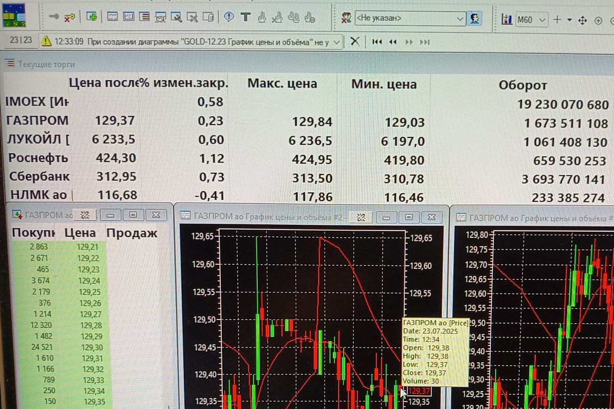
Task: Click the hand with cross cancel-order icon
Action: tap(277, 18)
